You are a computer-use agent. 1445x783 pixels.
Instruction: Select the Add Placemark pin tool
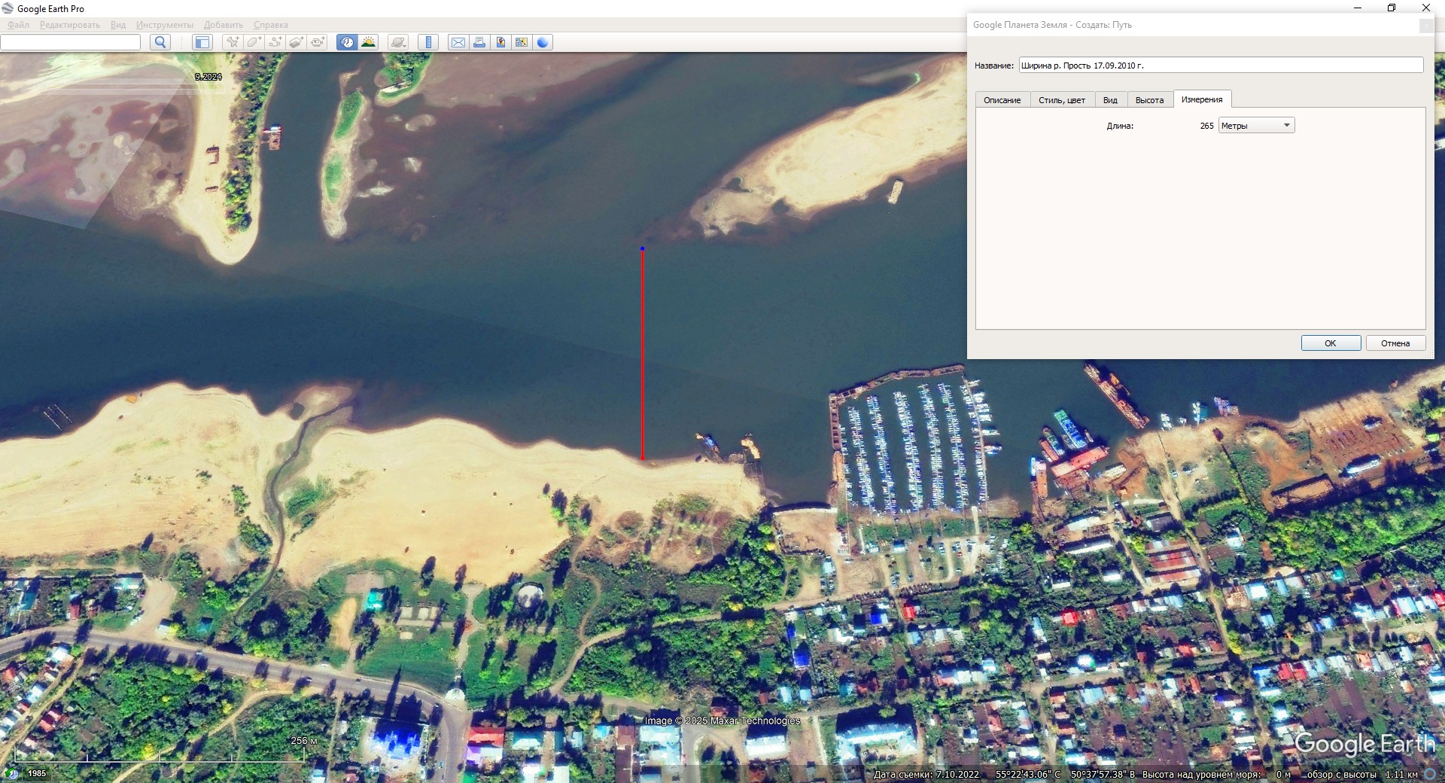233,42
